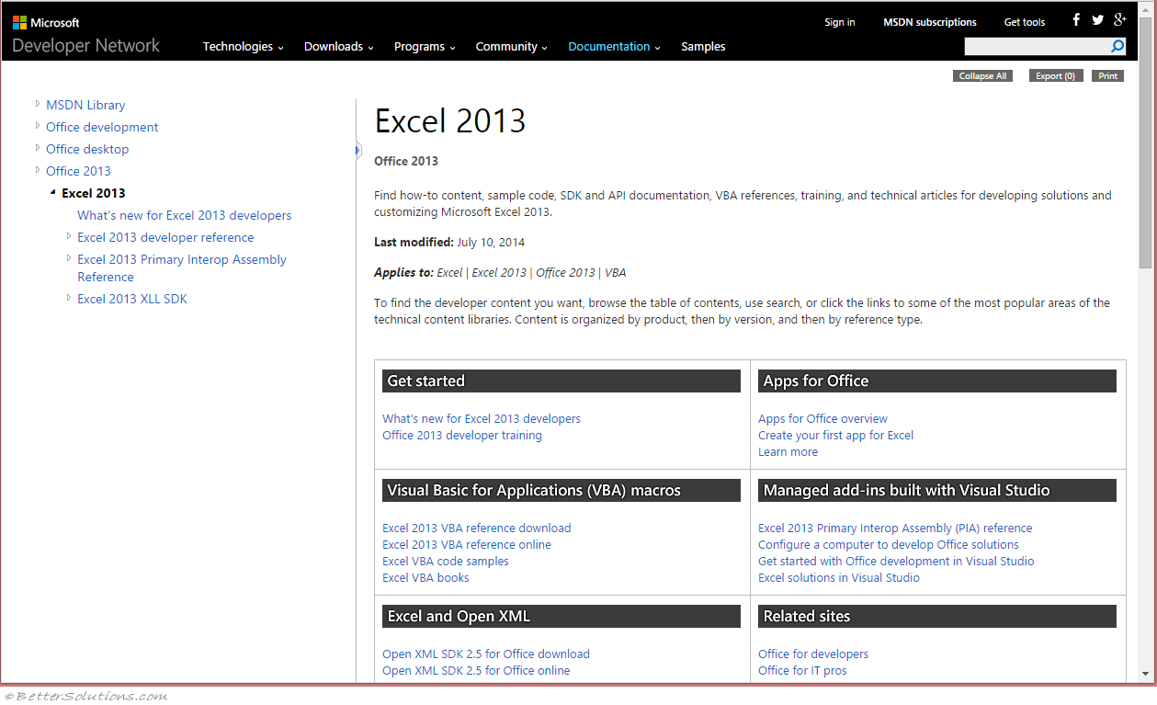
Task: Open Excel 2013 VBA reference online link
Action: point(467,544)
